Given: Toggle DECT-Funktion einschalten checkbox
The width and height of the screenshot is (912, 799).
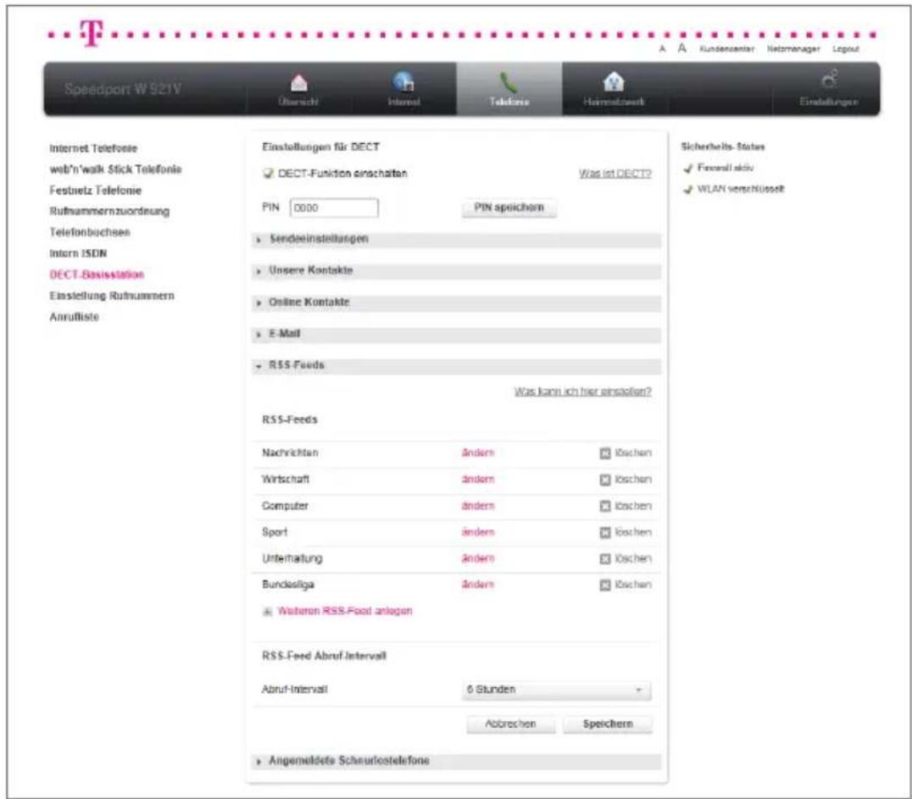Looking at the screenshot, I should [x=268, y=174].
